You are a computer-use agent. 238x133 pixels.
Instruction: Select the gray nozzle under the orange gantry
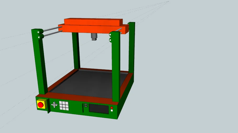tap(94, 37)
